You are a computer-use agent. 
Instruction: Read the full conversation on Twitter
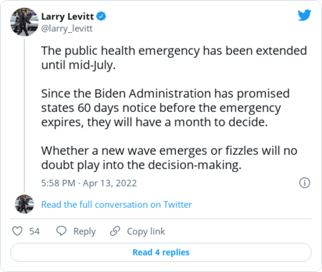(117, 205)
